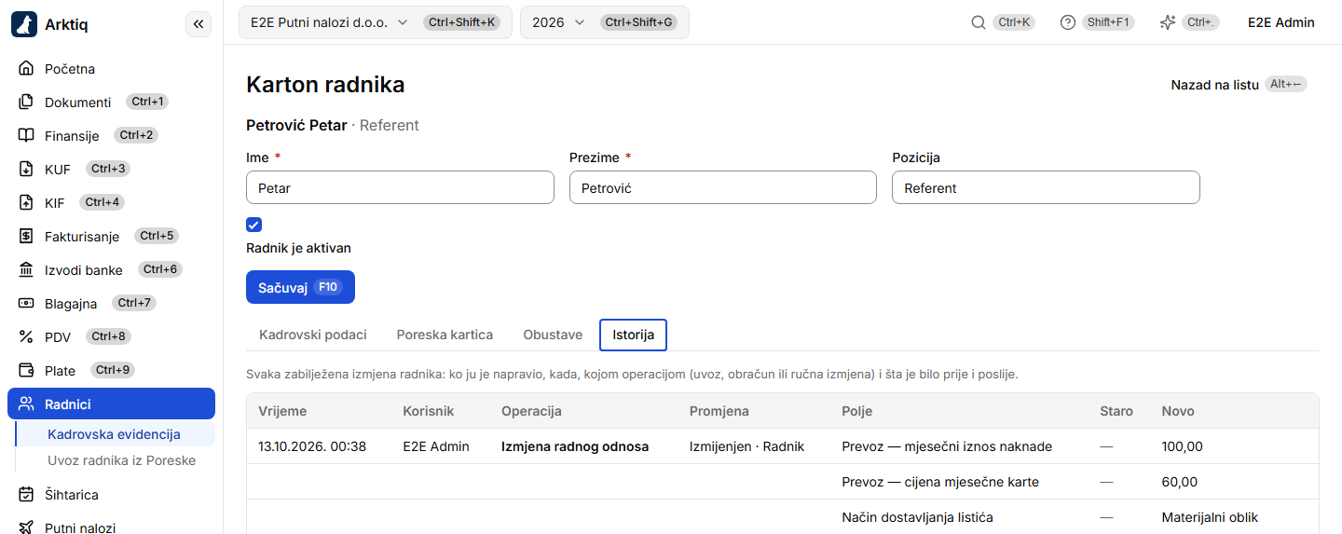Viewport: 1342px width, 534px height.
Task: Open the E2E Putni nalozi d.o.o. company dropdown
Action: pyautogui.click(x=376, y=22)
